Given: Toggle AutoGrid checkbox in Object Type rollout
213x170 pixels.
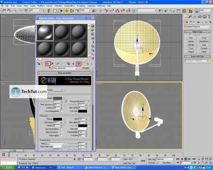Looking at the screenshot, I should pos(190,34).
